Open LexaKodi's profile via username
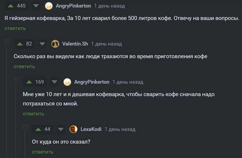The image size is (242, 158). [x=91, y=129]
